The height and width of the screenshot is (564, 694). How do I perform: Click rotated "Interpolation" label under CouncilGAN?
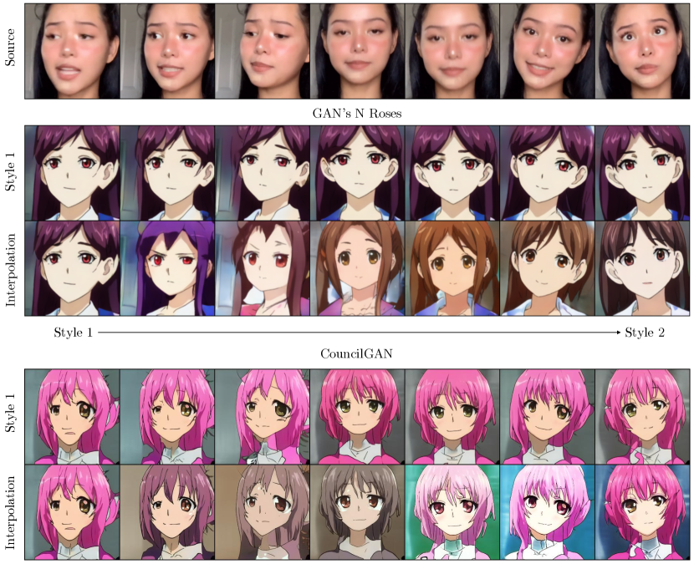point(10,513)
